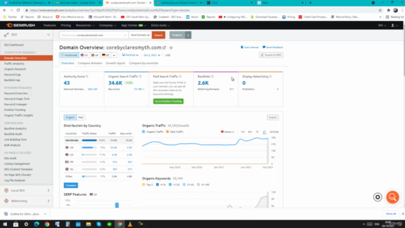This screenshot has height=228, width=405.
Task: Click Paid Search Traffic info icon
Action: coord(180,77)
